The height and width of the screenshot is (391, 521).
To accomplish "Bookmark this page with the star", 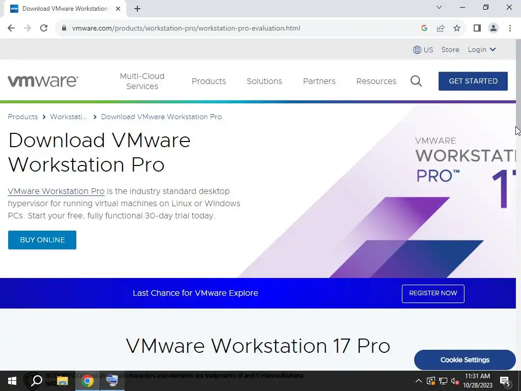I will click(457, 29).
